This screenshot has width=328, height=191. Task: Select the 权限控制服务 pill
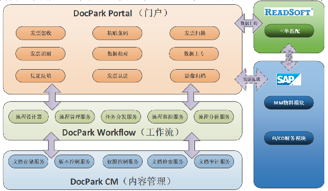coord(123,161)
